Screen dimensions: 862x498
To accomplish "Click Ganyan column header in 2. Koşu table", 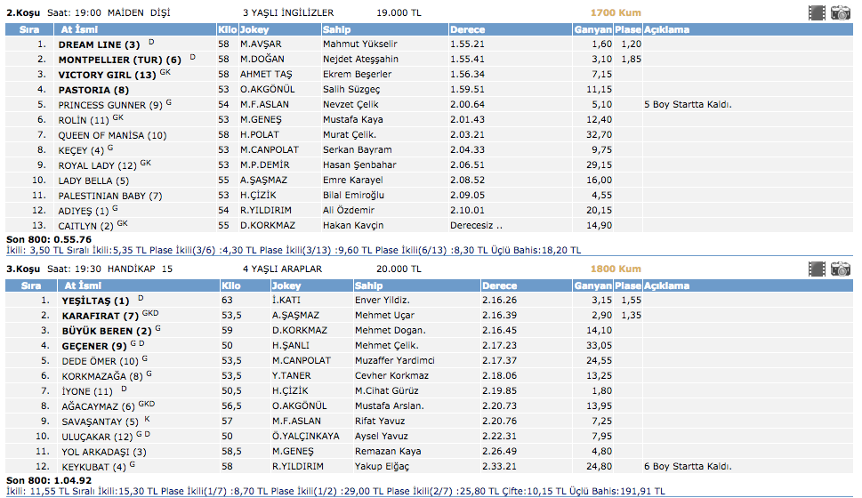I will [x=593, y=29].
